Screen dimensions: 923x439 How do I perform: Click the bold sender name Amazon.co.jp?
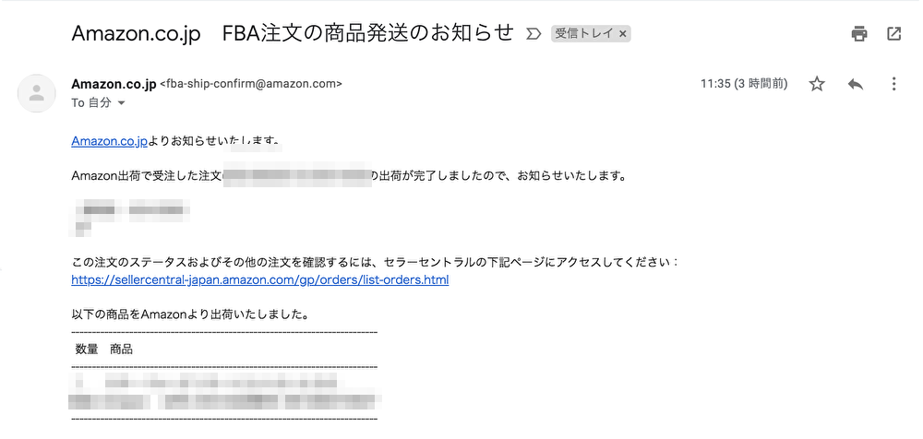coord(114,84)
